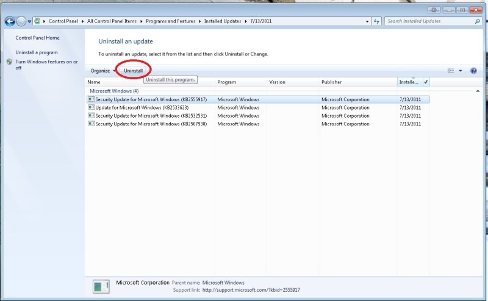488x301 pixels.
Task: Minimize the Installed Updates window
Action: coord(449,10)
